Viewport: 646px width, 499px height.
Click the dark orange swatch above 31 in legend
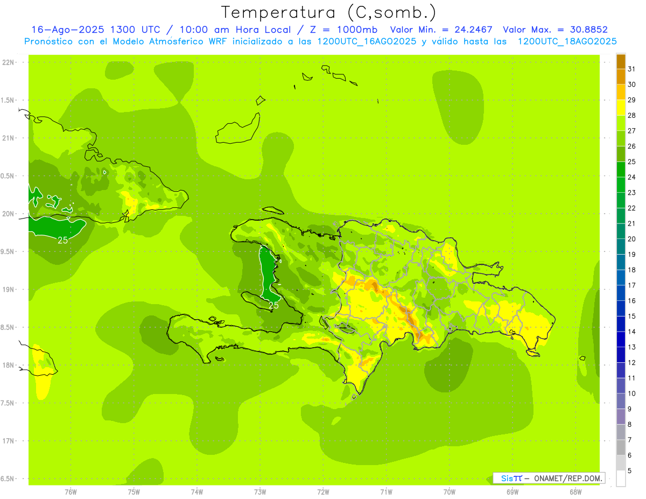pos(621,61)
